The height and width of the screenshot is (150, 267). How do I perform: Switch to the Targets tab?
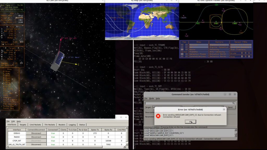(x=23, y=125)
